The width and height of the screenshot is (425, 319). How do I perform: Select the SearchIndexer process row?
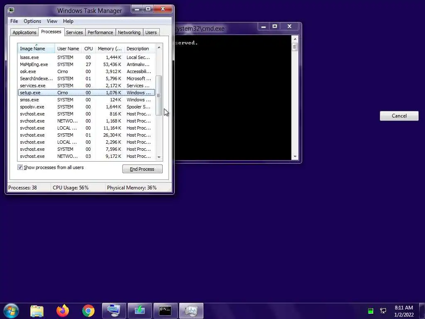pos(86,79)
